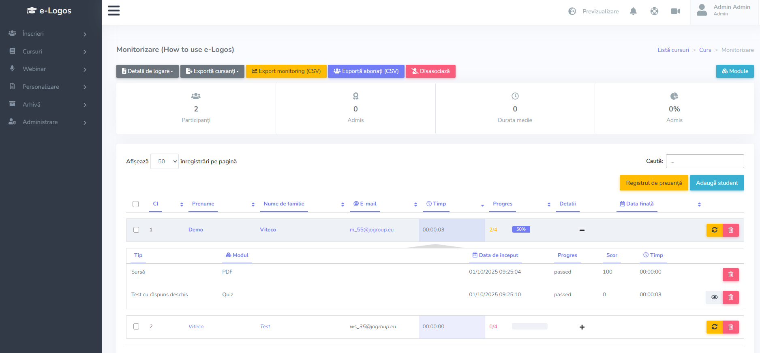
Task: Expand Administrare sidebar menu
Action: [48, 122]
